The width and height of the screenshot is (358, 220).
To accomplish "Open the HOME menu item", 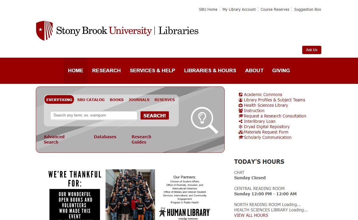I will click(x=75, y=70).
